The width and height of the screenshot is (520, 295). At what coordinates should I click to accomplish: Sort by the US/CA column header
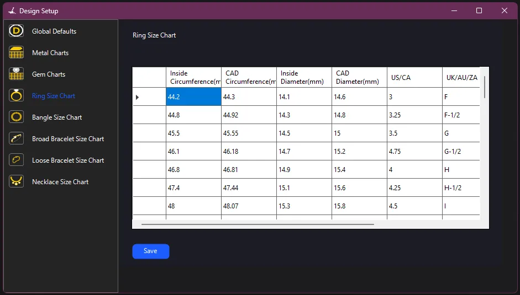(x=414, y=78)
